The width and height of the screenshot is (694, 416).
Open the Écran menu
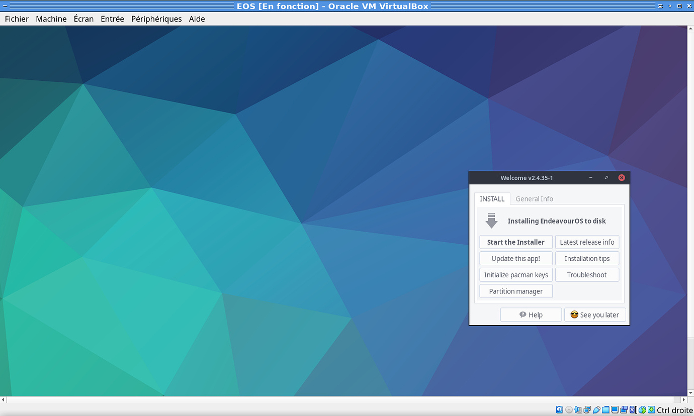tap(83, 19)
